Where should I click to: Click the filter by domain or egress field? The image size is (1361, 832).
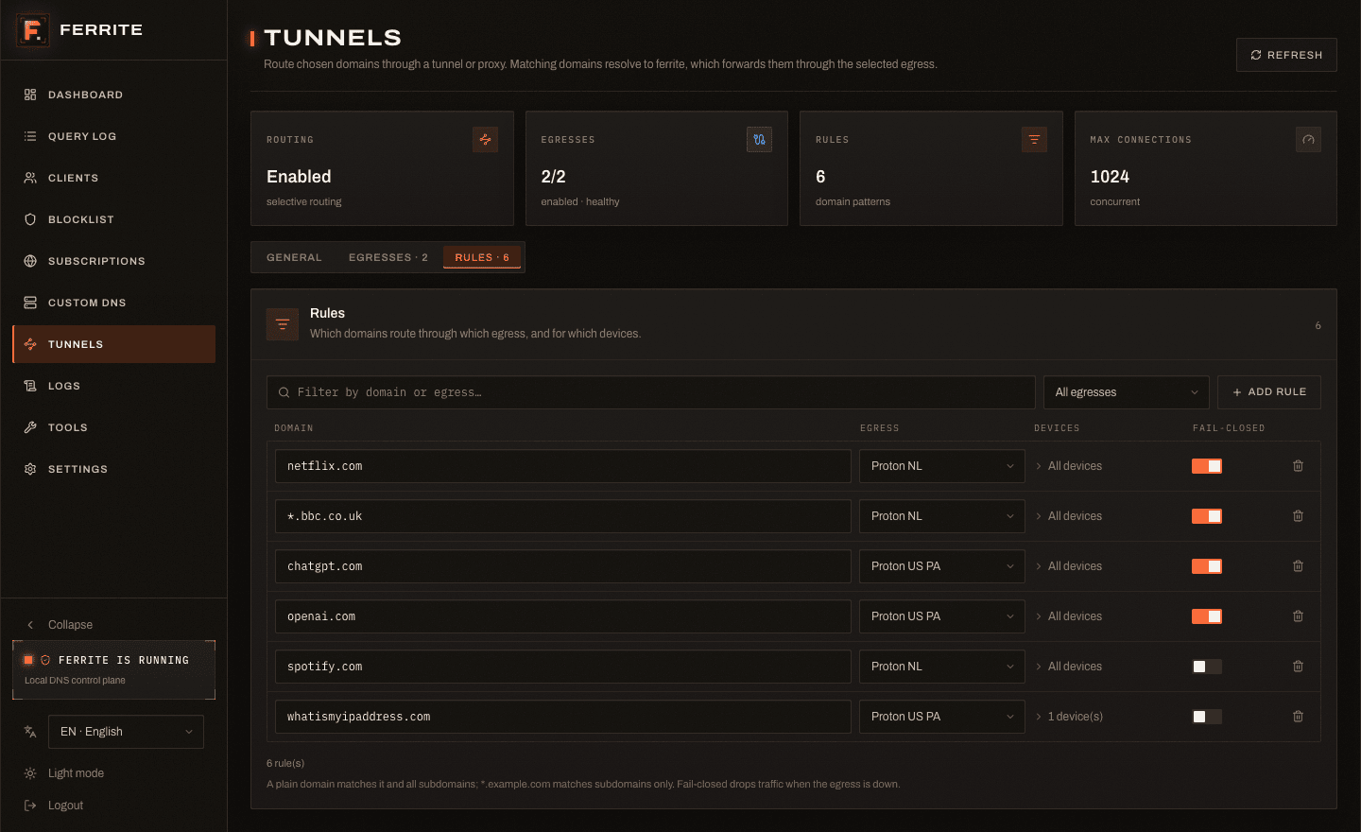651,392
